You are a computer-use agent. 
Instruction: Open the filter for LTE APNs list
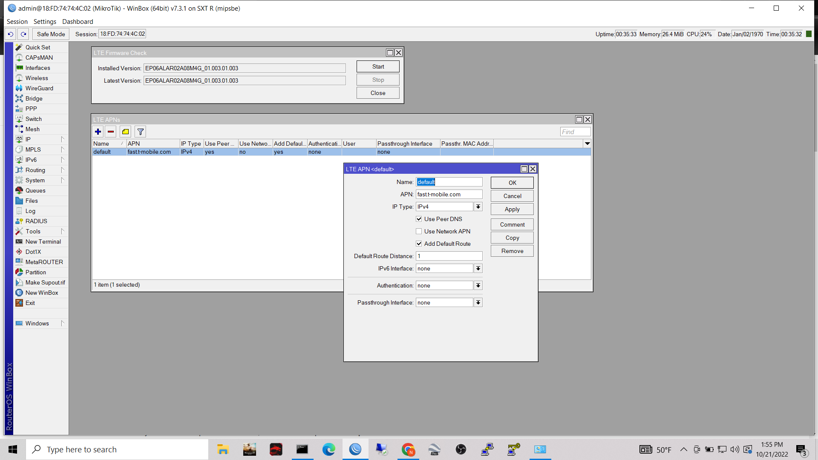140,132
